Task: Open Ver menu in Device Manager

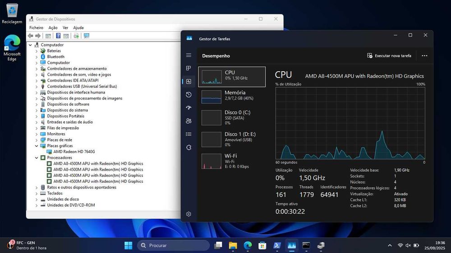Action: pos(65,27)
